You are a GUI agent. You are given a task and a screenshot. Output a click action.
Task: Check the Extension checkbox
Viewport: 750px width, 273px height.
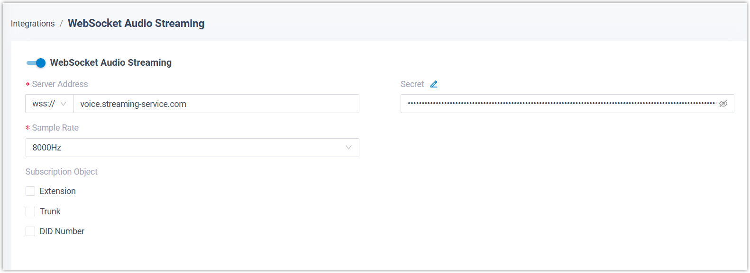tap(30, 191)
